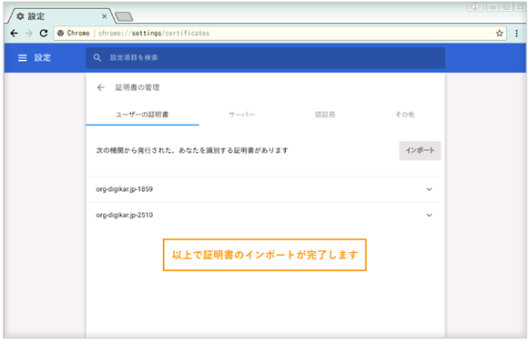Click the 設定項目を検索 search field
Image resolution: width=530 pixels, height=343 pixels.
pyautogui.click(x=265, y=57)
